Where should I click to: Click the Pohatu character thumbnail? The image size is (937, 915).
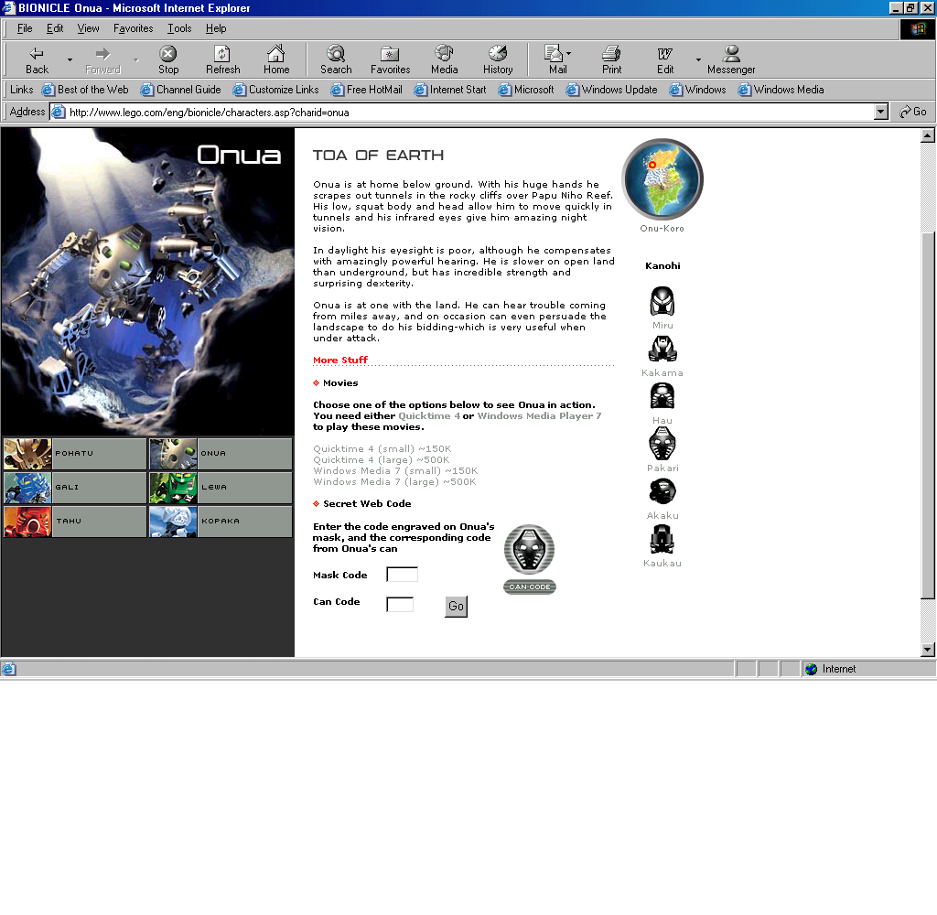27,454
